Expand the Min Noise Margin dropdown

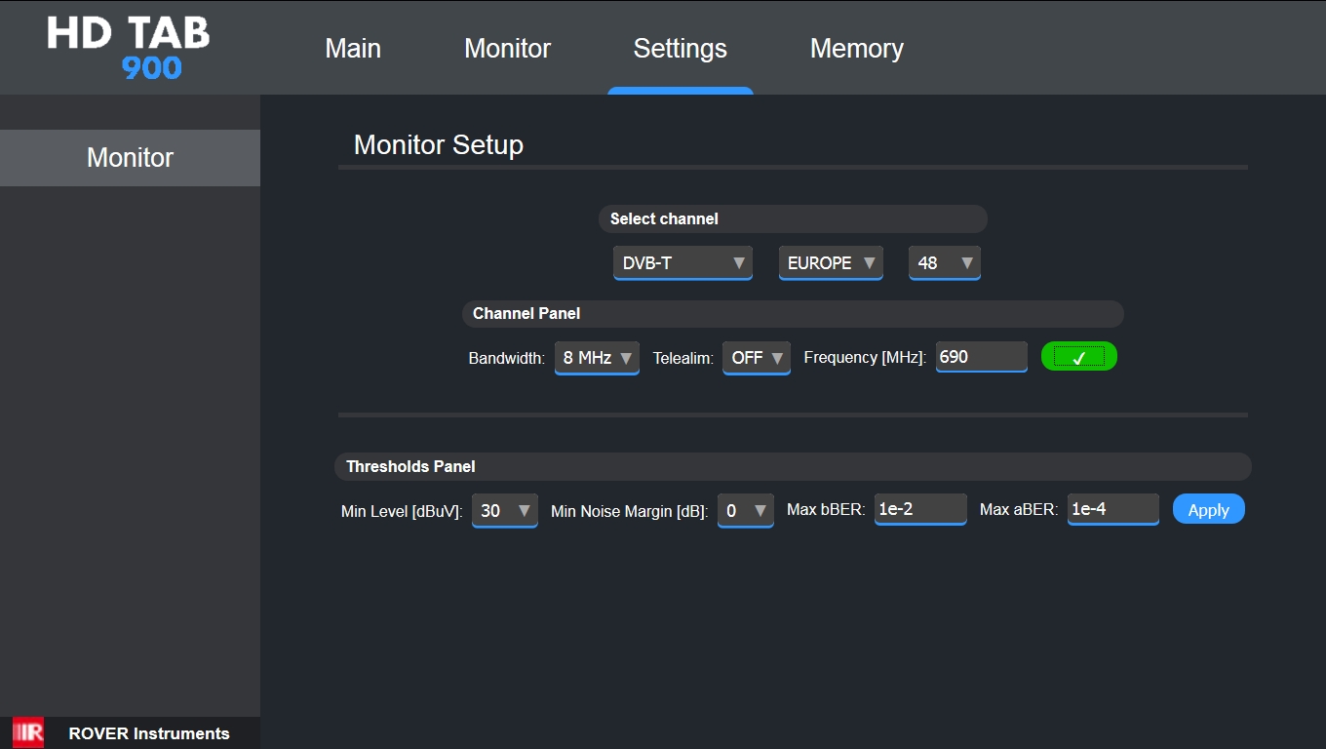coord(746,511)
